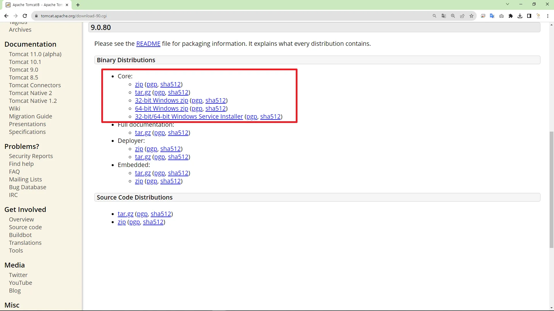Screen dimensions: 554x311
Task: Toggle the browser side panel
Action: [529, 16]
